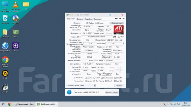This screenshot has width=191, height=107.
Task: Click the taskbar network icon
Action: (175, 104)
